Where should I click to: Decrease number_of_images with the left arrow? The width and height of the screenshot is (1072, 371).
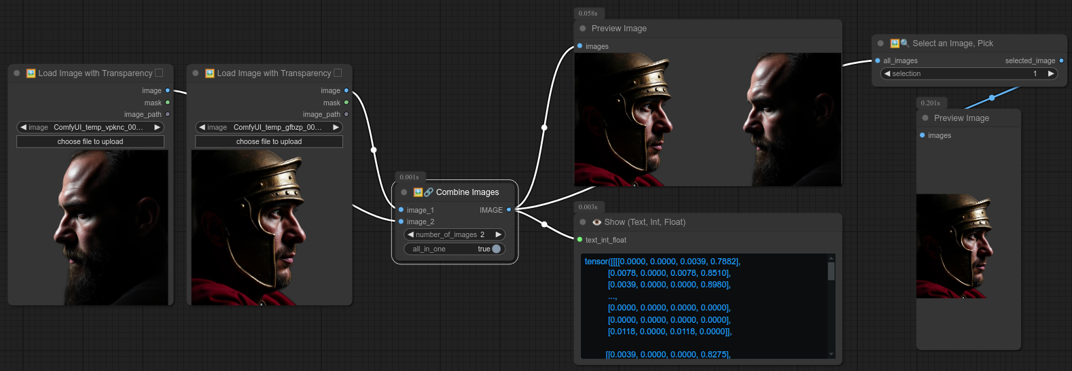point(410,234)
